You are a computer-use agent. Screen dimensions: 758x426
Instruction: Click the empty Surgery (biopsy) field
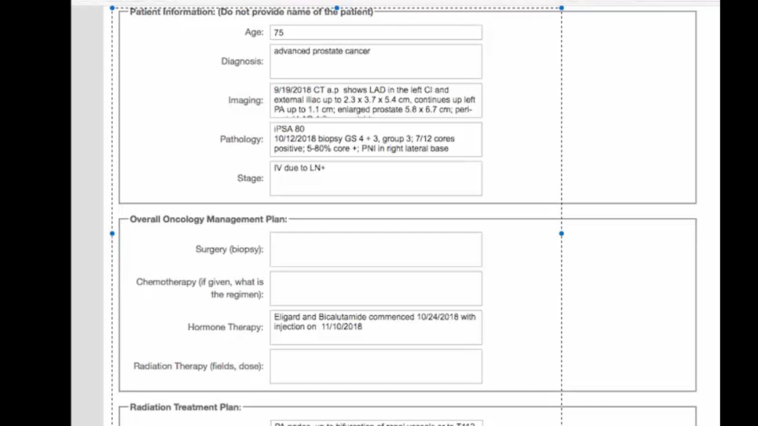pyautogui.click(x=375, y=249)
